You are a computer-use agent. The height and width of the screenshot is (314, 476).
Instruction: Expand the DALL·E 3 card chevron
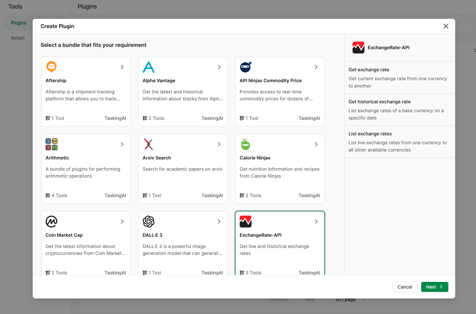coord(219,222)
